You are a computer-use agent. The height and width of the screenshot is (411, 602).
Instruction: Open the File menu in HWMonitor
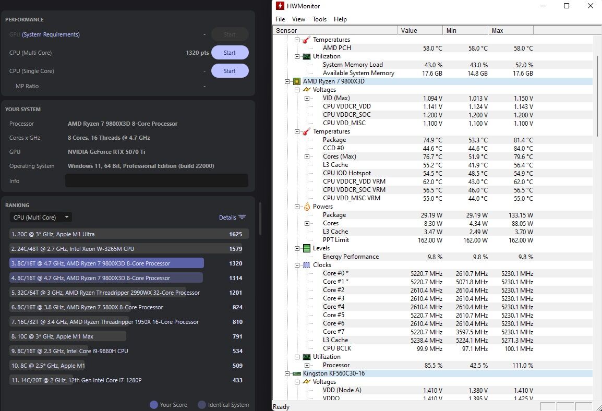(280, 19)
